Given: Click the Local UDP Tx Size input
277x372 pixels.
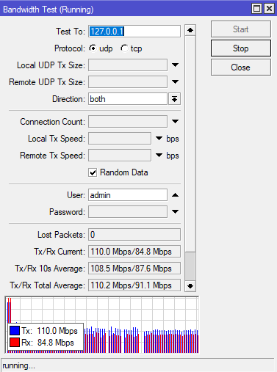Looking at the screenshot, I should tap(128, 65).
